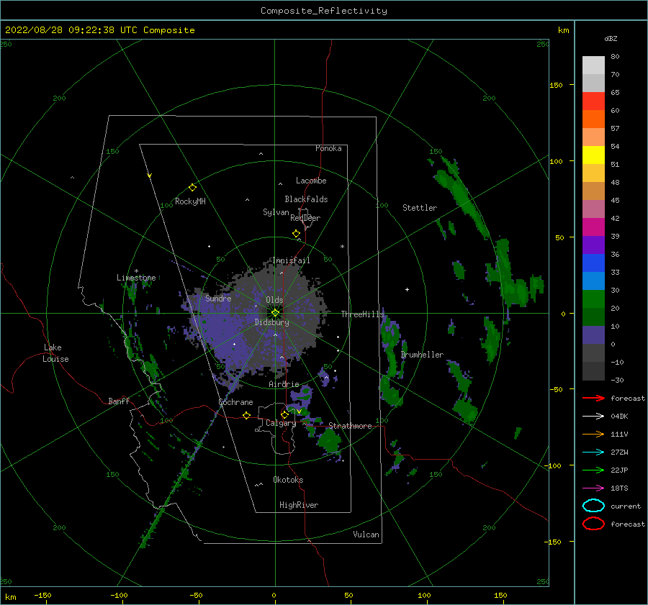Select the Vulcan label
The height and width of the screenshot is (605, 648).
(366, 535)
